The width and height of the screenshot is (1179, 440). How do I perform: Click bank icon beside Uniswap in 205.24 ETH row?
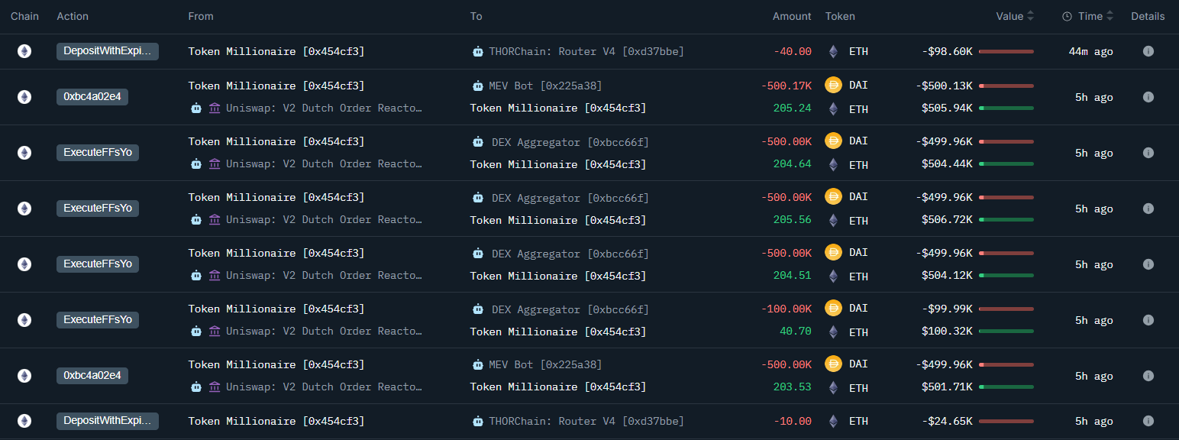pyautogui.click(x=215, y=108)
